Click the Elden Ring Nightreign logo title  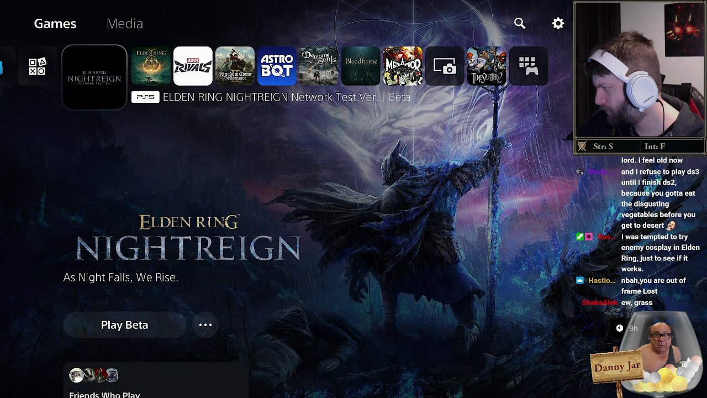(x=188, y=238)
